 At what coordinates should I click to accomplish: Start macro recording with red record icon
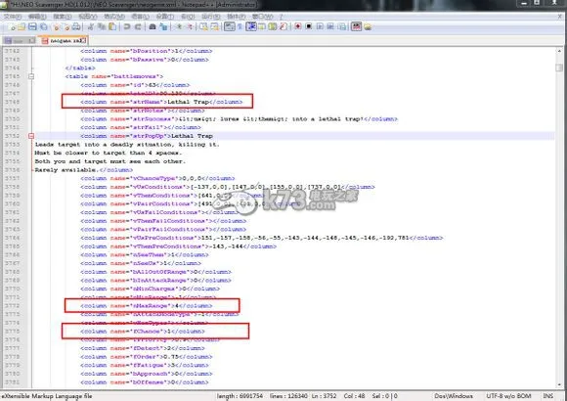pos(297,26)
